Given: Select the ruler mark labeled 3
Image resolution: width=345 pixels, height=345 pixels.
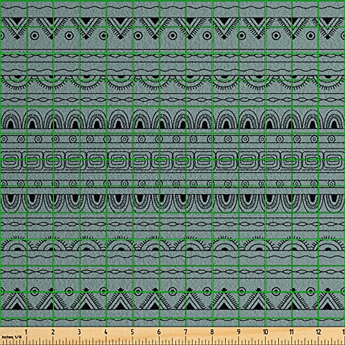Looking at the screenshot, I should click(79, 332).
